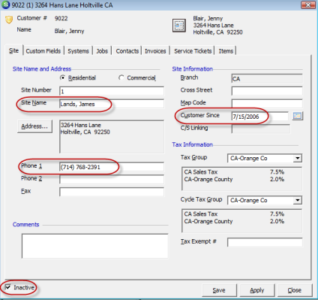Expand the Tax Group dropdown
Image resolution: width=318 pixels, height=300 pixels.
[x=297, y=158]
